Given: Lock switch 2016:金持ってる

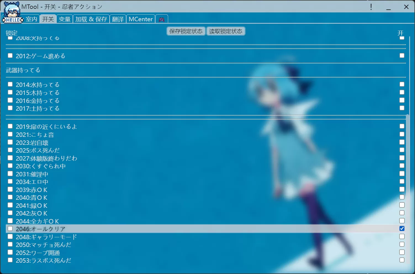Looking at the screenshot, I should pyautogui.click(x=10, y=100).
